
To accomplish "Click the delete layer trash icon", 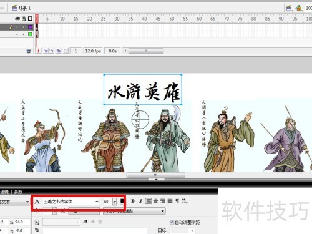I will tap(29, 51).
